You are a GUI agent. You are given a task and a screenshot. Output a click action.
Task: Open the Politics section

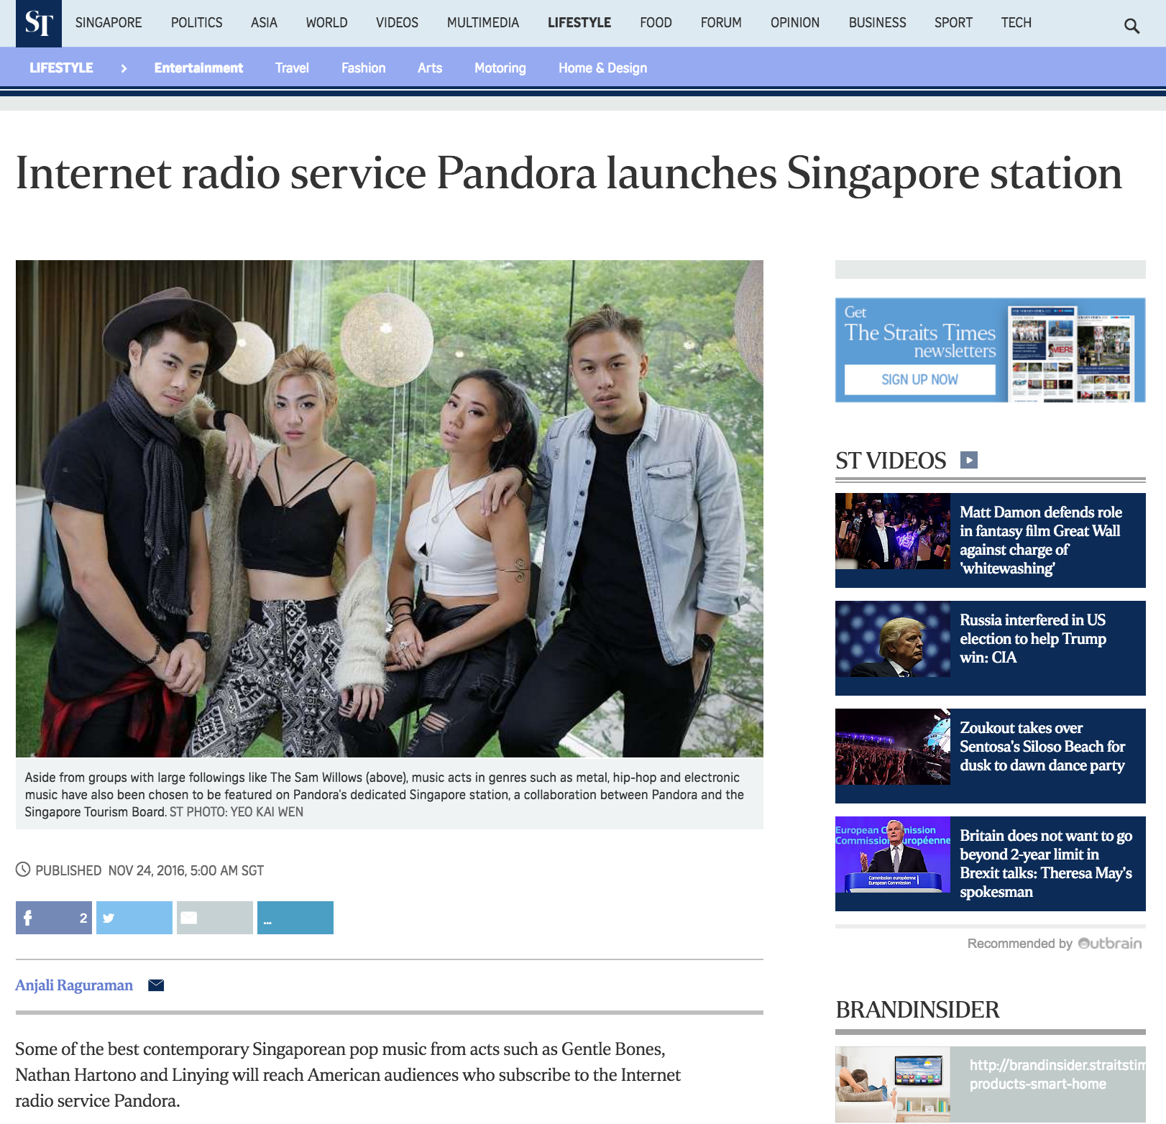pos(196,23)
